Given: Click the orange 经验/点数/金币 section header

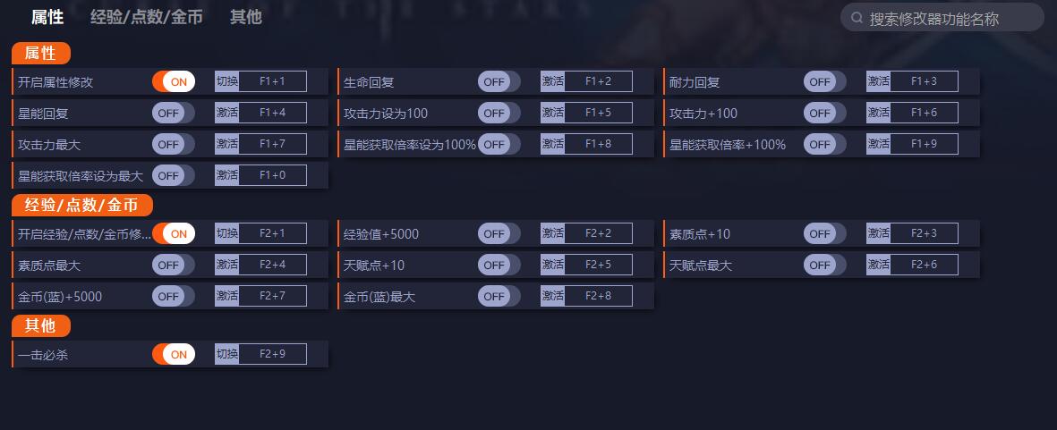Looking at the screenshot, I should 82,205.
